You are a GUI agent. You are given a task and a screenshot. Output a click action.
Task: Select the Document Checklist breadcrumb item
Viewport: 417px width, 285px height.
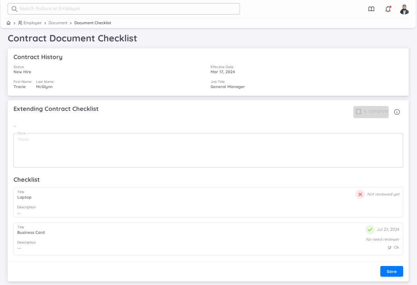93,23
